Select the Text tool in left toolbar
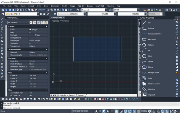Screen dimensions: 180x113 tap(2, 76)
